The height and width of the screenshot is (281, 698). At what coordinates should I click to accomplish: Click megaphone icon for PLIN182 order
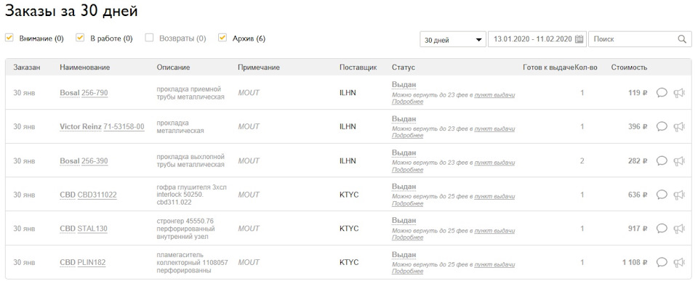click(x=678, y=262)
